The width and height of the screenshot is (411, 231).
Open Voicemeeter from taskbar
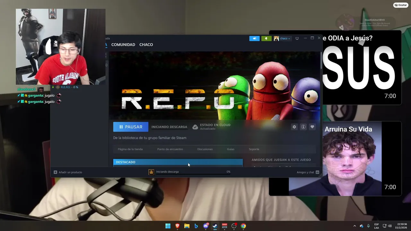pos(224,226)
